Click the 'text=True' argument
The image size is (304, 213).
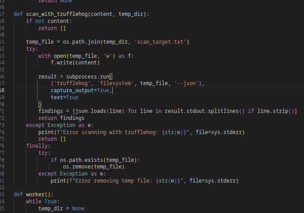(65, 97)
